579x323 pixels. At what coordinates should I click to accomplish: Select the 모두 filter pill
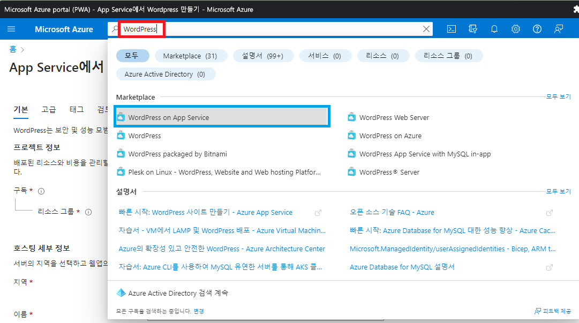[132, 56]
